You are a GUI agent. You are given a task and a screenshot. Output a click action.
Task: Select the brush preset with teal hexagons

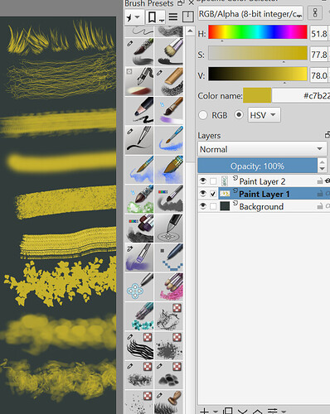click(x=139, y=316)
